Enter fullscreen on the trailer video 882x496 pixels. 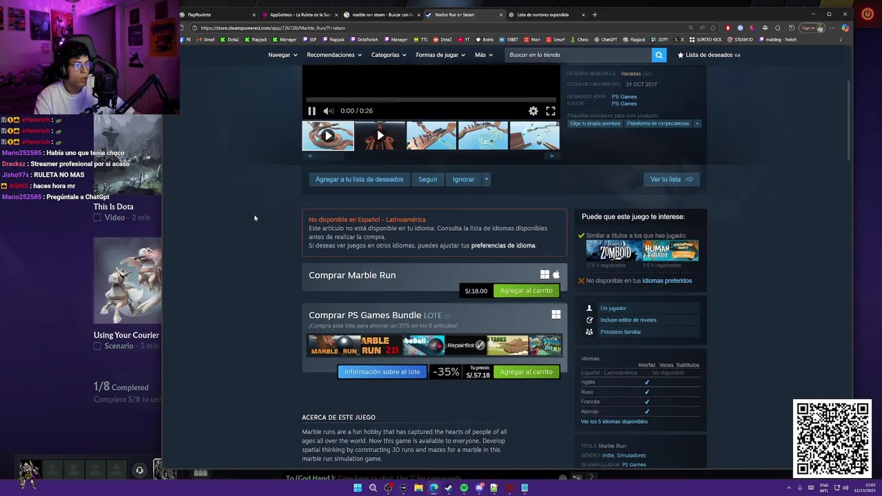(x=551, y=111)
